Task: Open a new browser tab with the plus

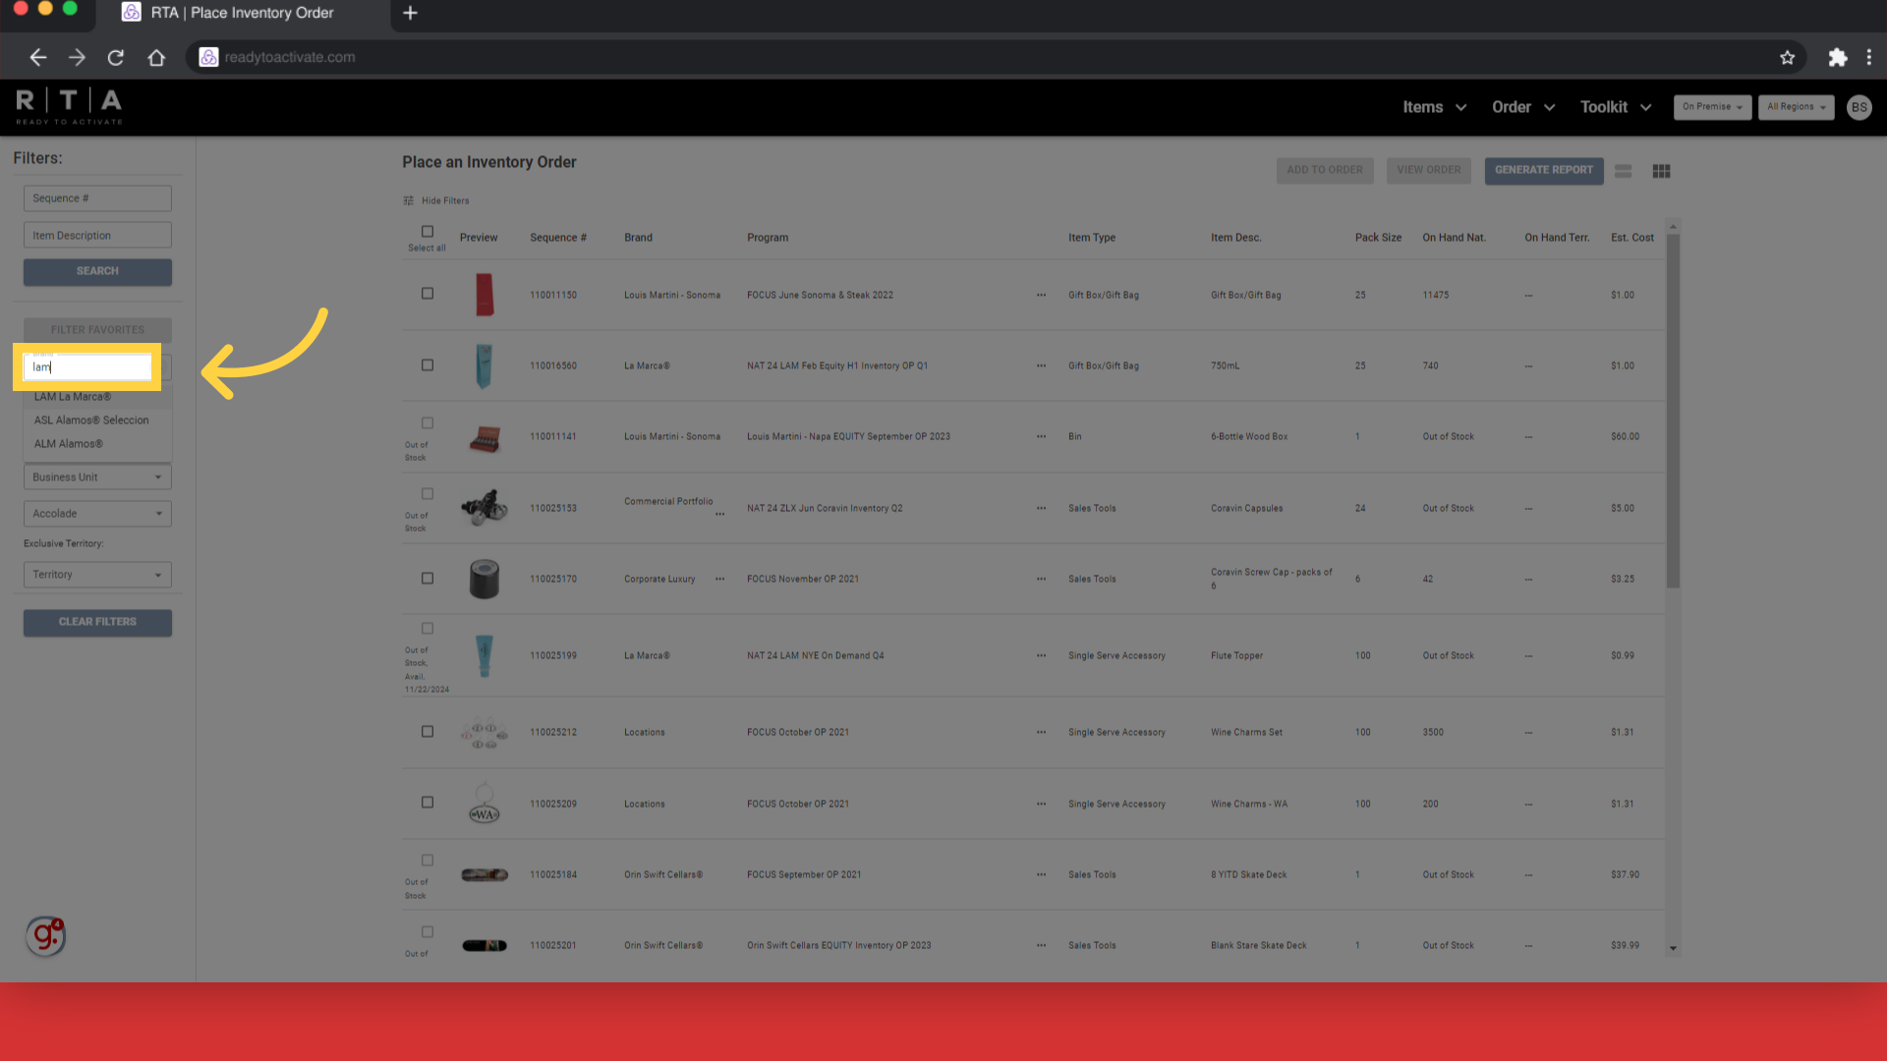Action: click(x=411, y=13)
